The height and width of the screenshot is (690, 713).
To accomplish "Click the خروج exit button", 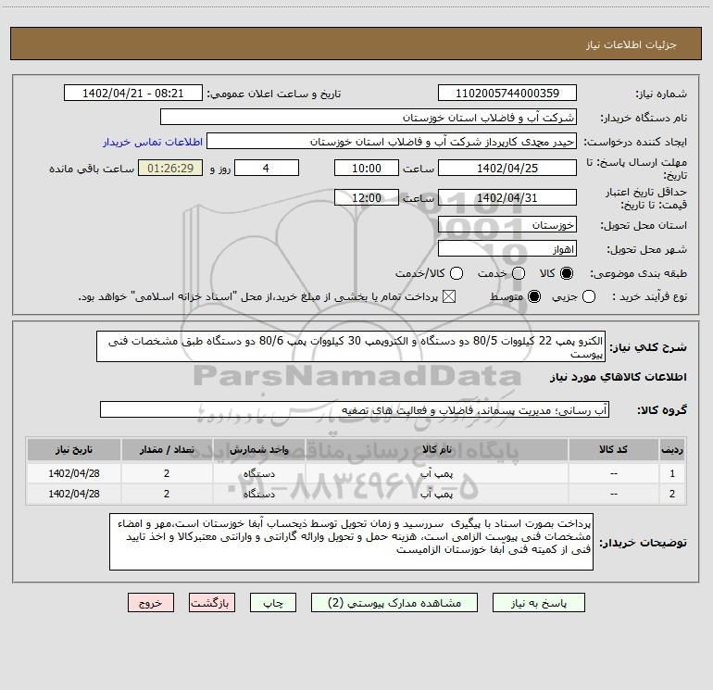I will 151,603.
